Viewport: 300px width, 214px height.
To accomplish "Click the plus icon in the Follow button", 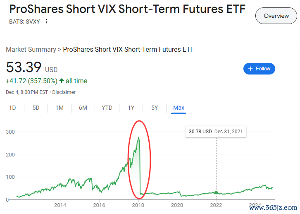I will [250, 69].
